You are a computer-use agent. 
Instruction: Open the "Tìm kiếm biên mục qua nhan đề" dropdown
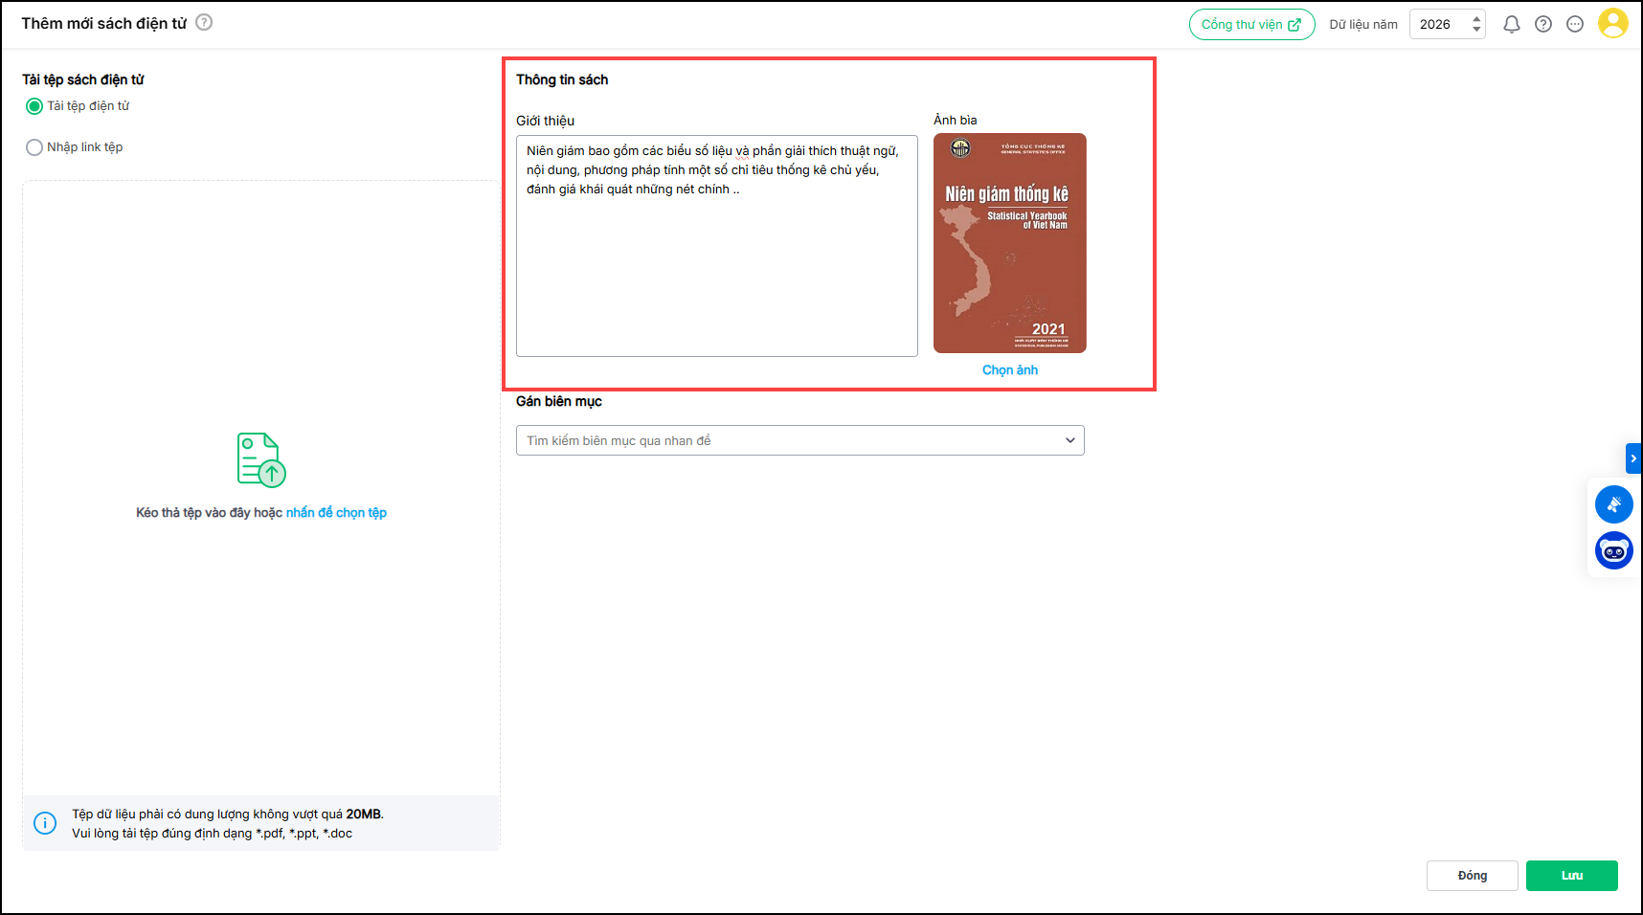(799, 440)
